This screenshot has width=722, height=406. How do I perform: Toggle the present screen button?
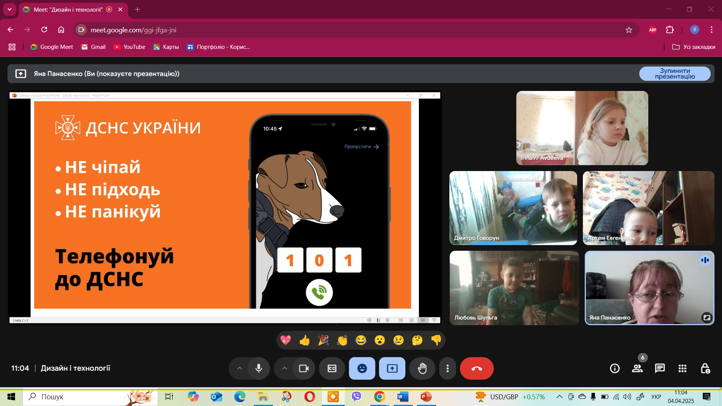point(392,368)
